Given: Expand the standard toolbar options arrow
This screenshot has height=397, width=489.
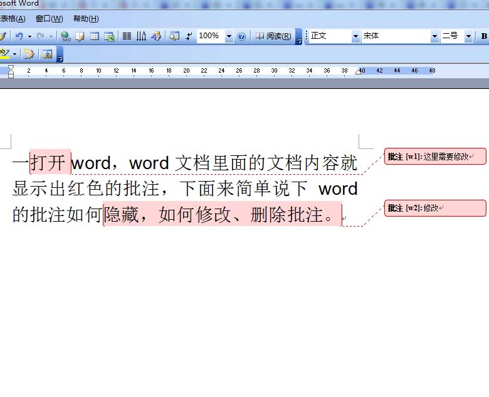Looking at the screenshot, I should coord(299,36).
